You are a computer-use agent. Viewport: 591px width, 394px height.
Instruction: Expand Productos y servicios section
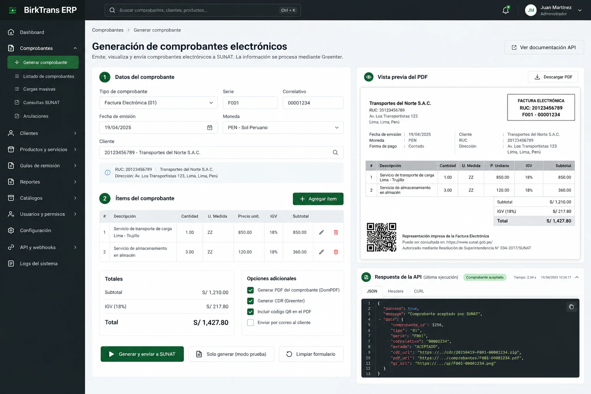tap(75, 149)
